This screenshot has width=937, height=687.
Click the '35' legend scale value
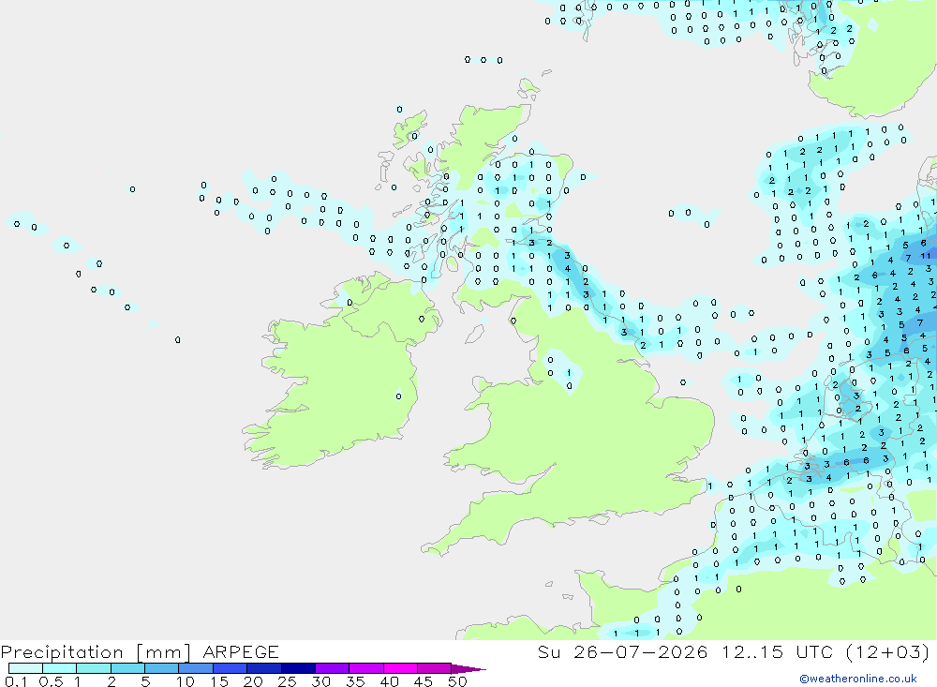pyautogui.click(x=355, y=681)
